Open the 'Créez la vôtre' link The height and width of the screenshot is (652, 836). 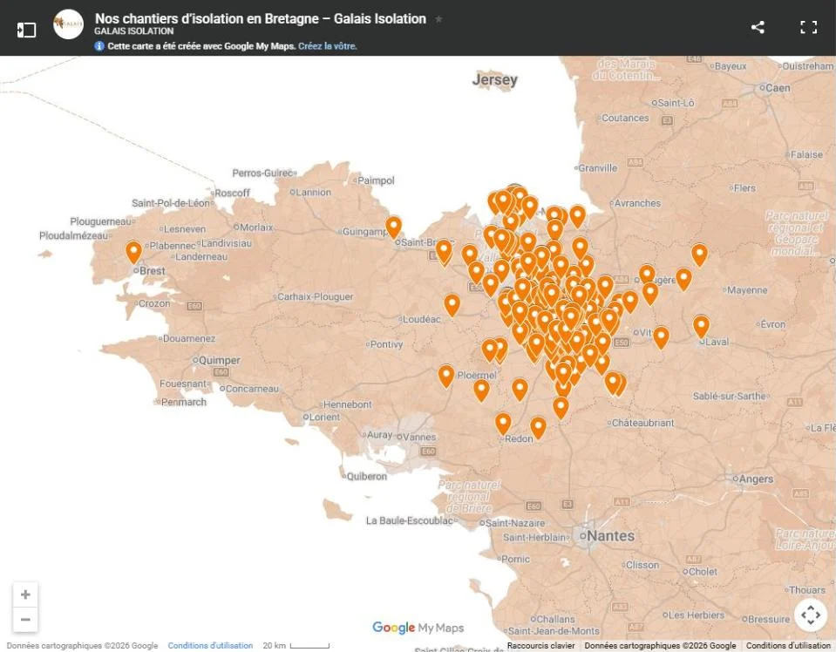click(328, 46)
